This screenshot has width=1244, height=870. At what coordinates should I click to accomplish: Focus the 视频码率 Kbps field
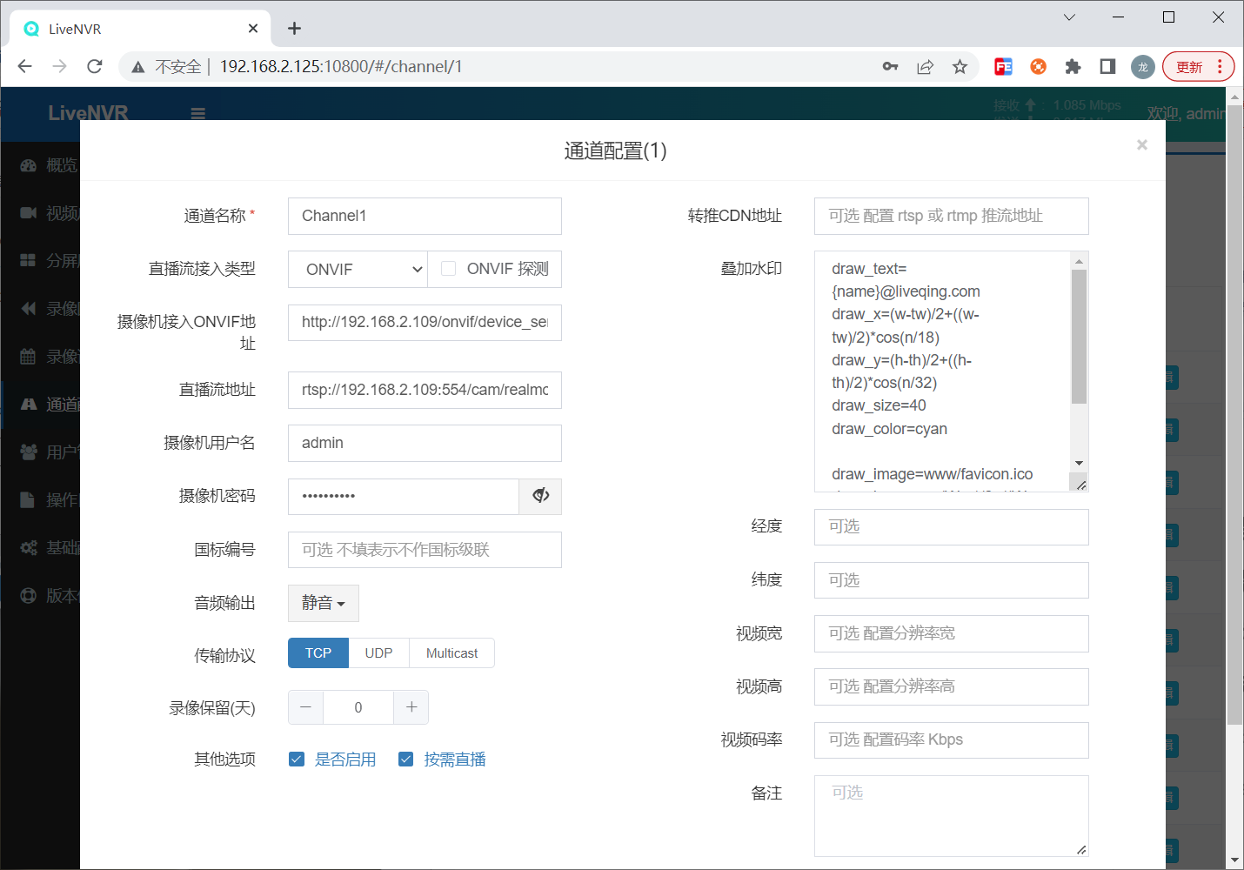coord(951,740)
